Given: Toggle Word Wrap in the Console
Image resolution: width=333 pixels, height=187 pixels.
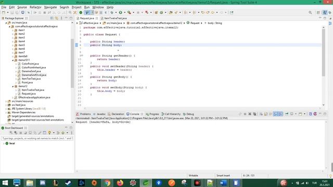Looking at the screenshot, I should point(271,114).
